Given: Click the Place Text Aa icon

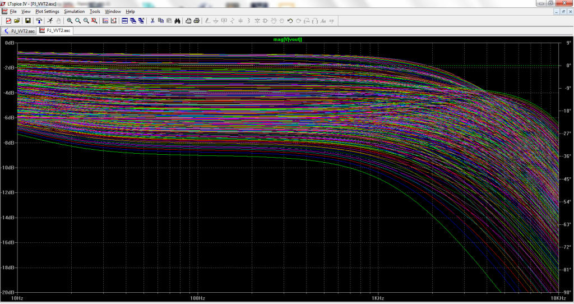Looking at the screenshot, I should [x=323, y=21].
